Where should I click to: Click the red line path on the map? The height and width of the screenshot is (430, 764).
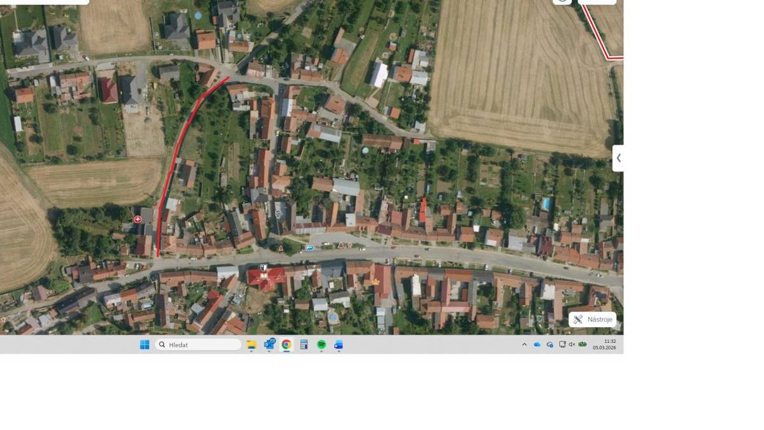(x=175, y=159)
